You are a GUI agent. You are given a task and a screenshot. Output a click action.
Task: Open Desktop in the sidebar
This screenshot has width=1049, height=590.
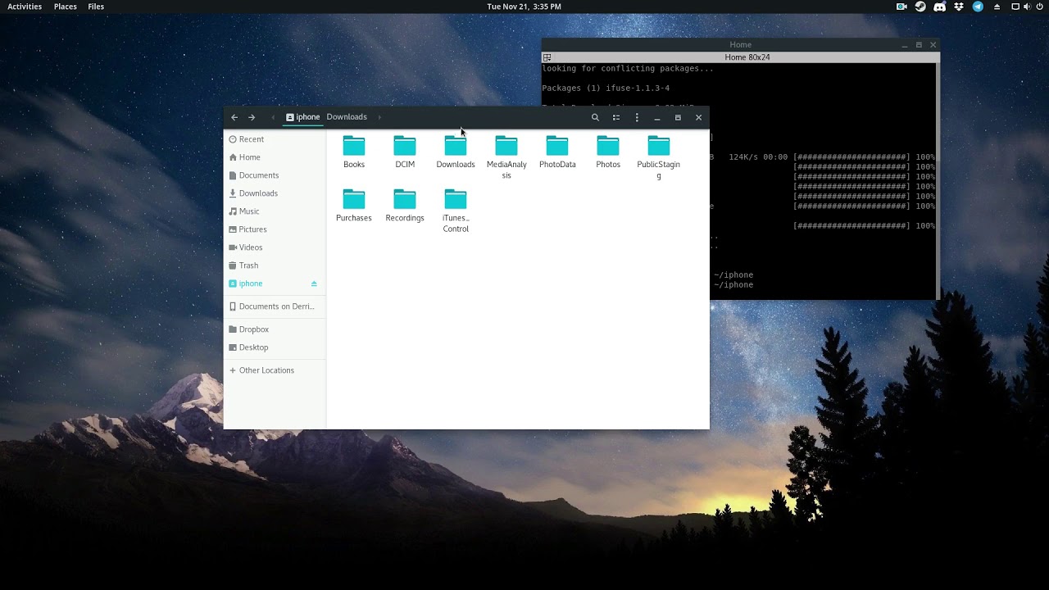[x=275, y=347]
